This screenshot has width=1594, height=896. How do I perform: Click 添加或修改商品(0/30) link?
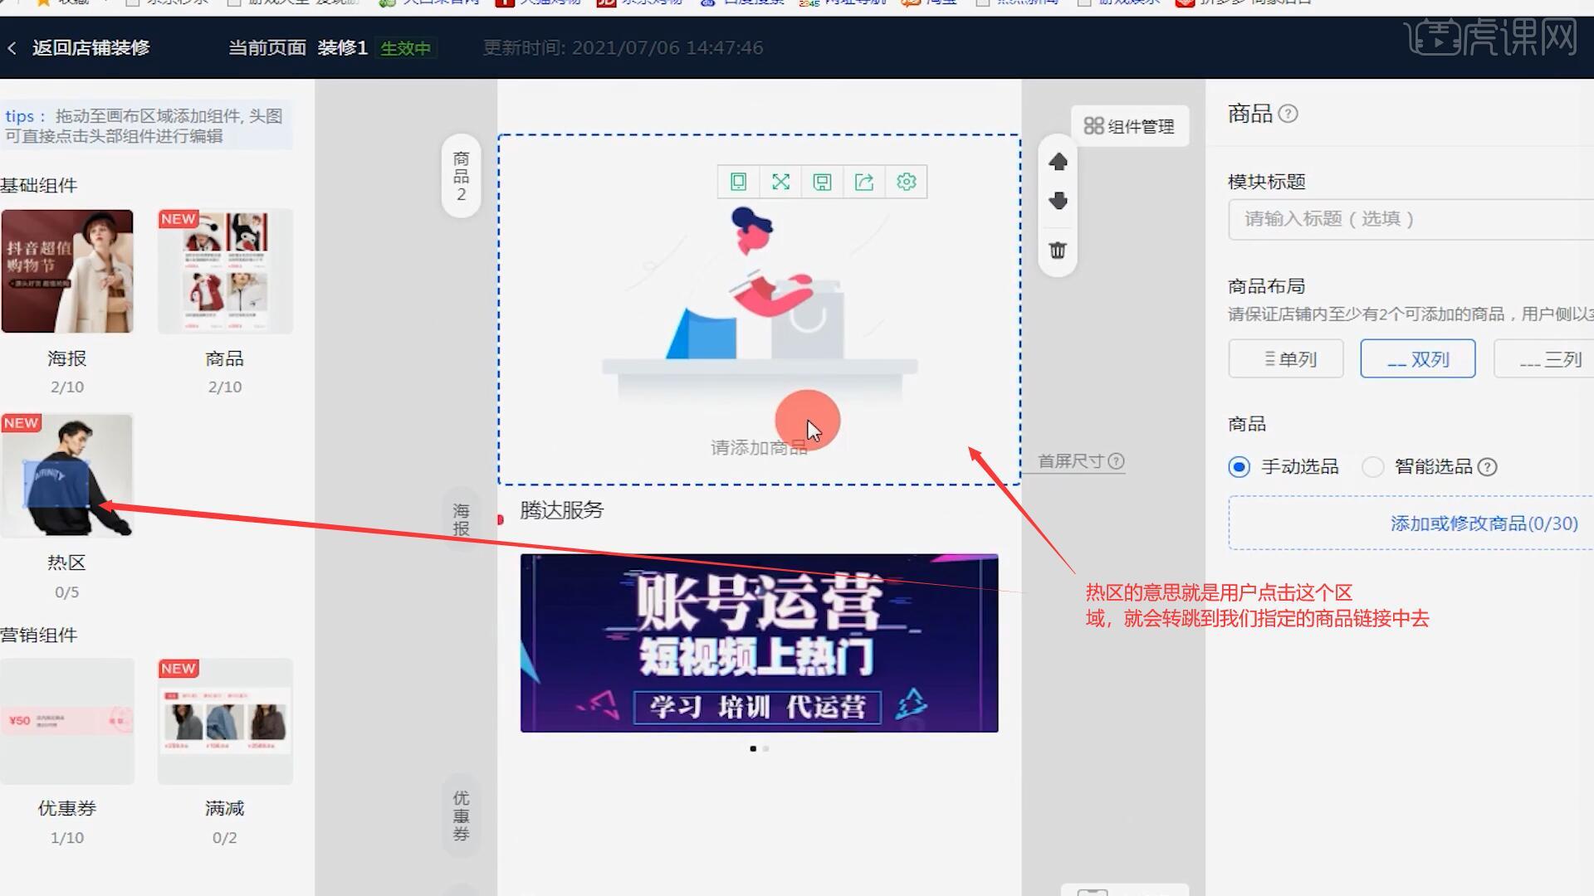pos(1484,523)
